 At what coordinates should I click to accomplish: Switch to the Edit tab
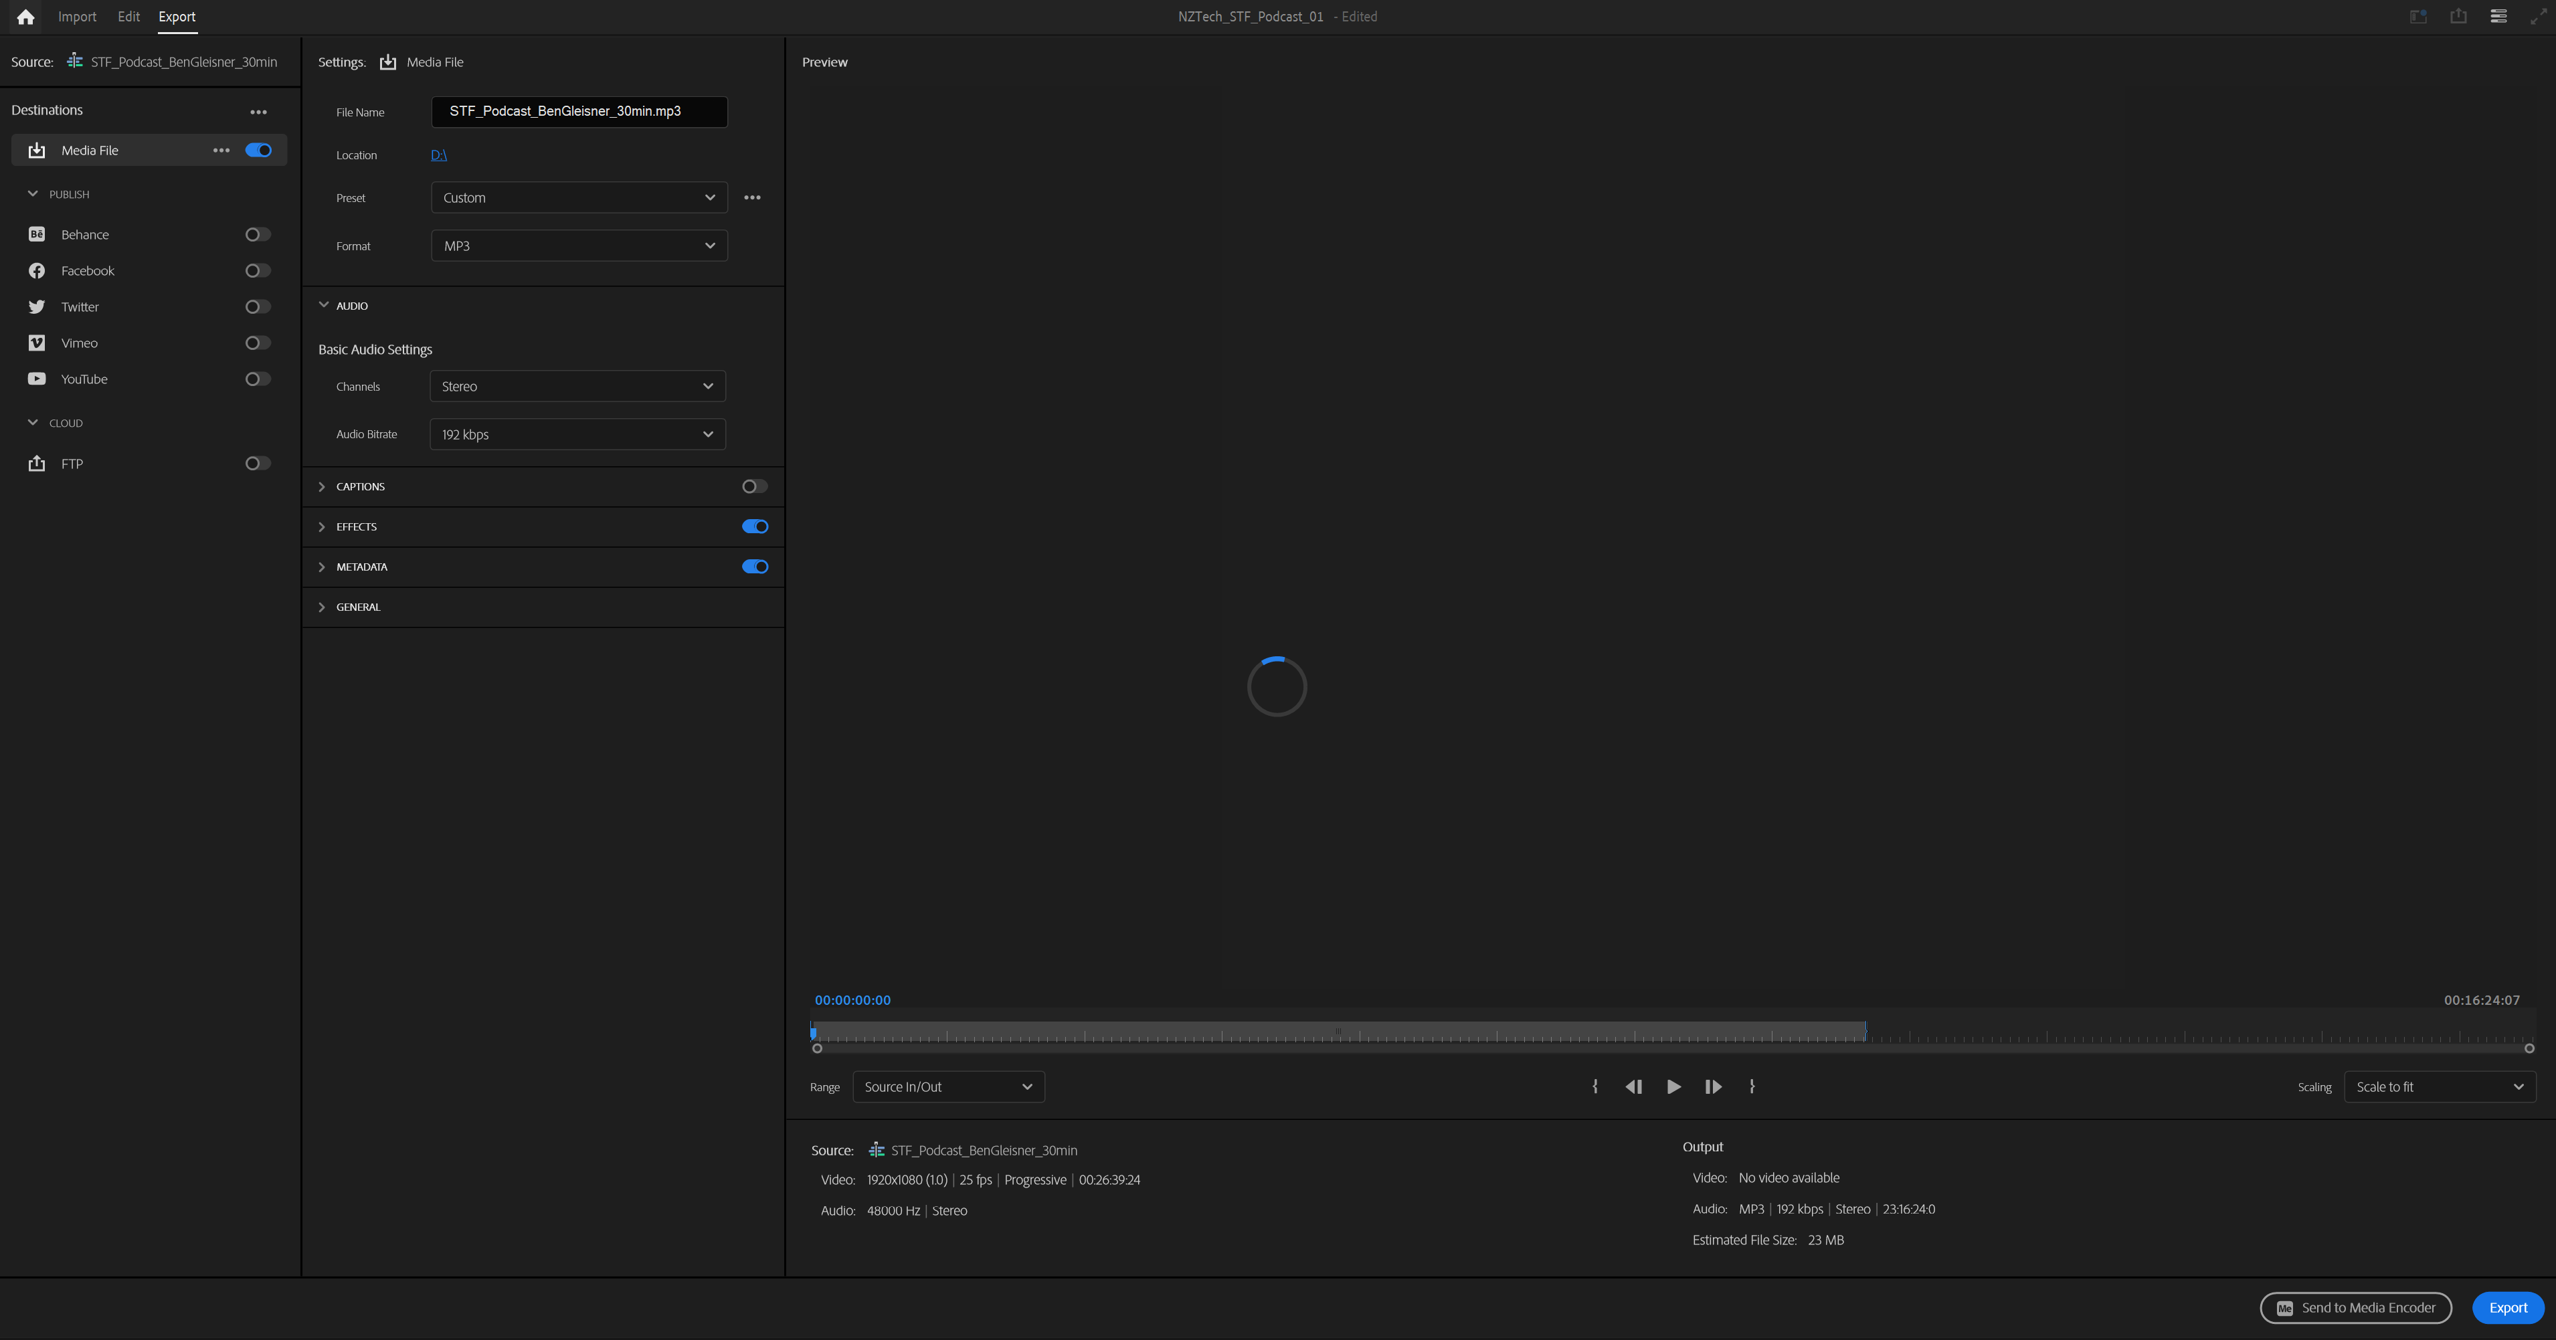128,16
